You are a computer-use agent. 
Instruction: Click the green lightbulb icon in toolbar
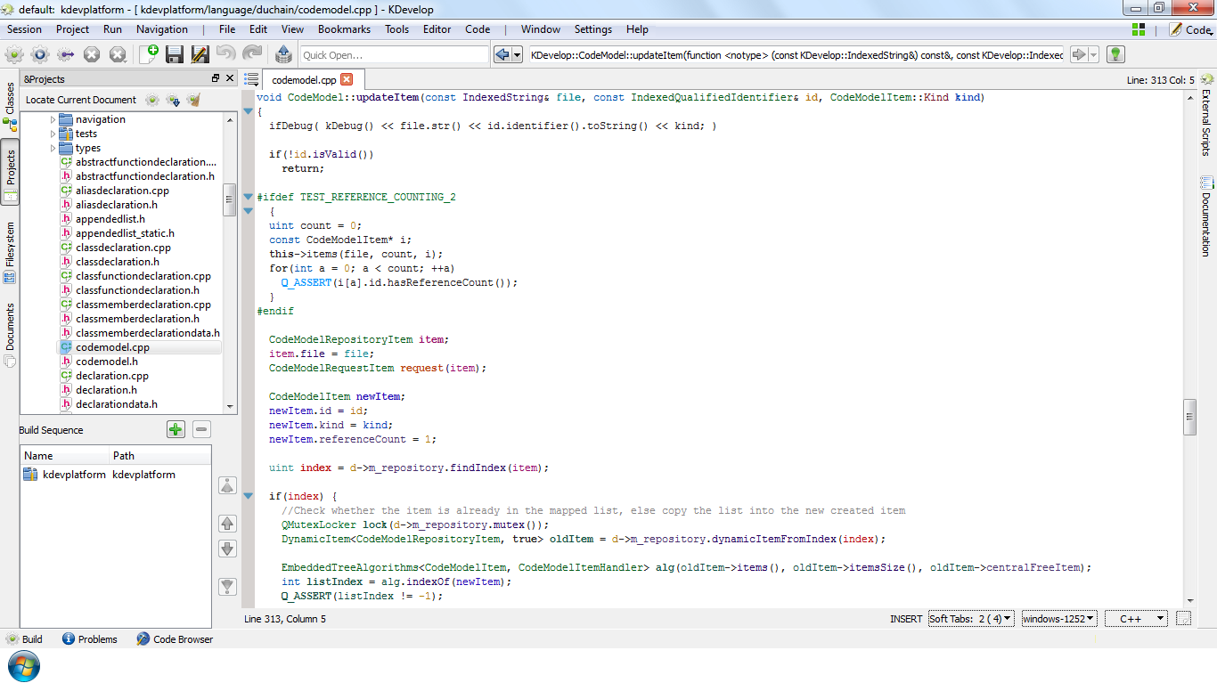point(1115,54)
